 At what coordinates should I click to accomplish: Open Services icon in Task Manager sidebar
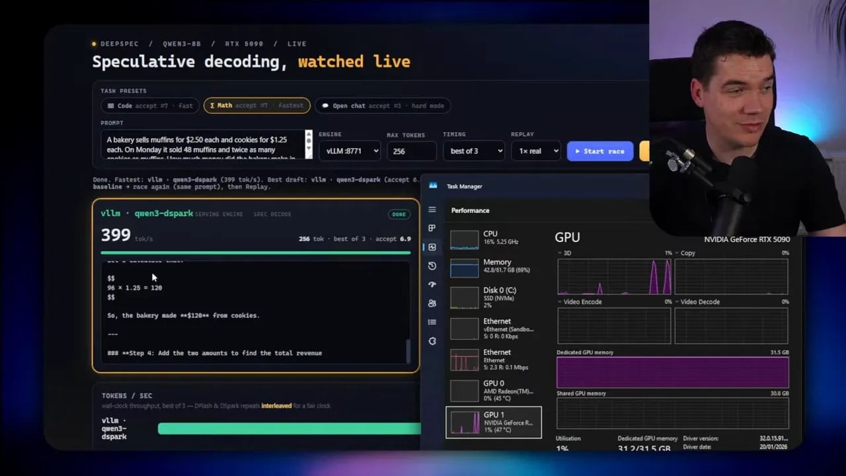[432, 341]
